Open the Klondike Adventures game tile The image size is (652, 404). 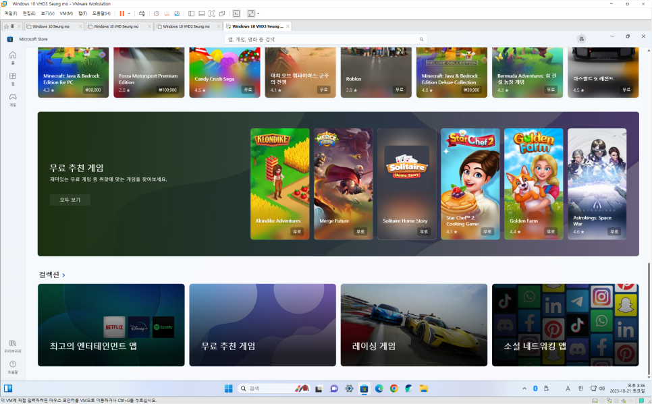click(x=280, y=183)
